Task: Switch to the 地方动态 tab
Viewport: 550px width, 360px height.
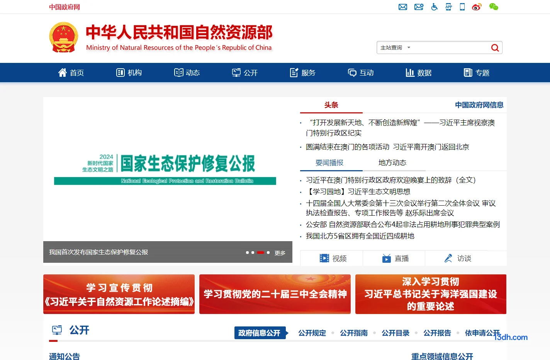Action: (392, 163)
